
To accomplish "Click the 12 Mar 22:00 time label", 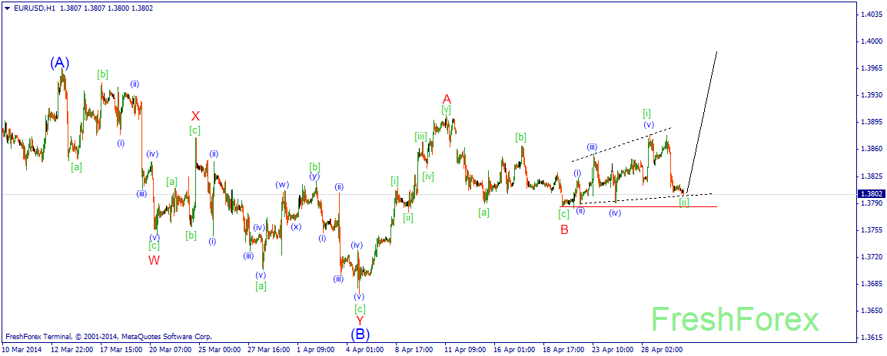I will coord(71,350).
